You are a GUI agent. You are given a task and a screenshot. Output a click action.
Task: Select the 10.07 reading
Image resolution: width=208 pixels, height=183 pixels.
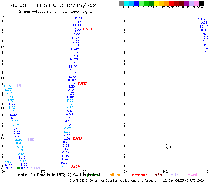[x=72, y=80]
